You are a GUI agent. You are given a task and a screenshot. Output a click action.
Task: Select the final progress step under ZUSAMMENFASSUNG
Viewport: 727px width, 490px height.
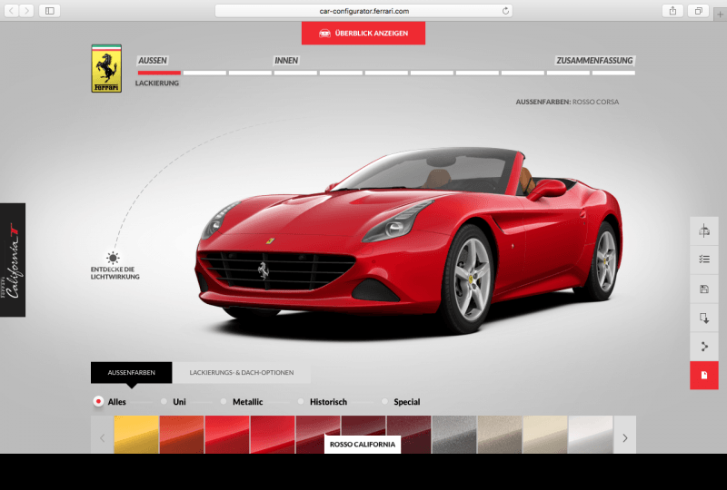613,73
